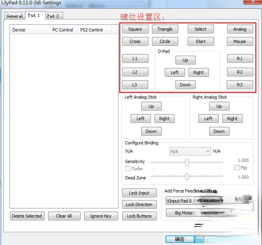The height and width of the screenshot is (245, 262).
Task: Select the Pad 1 tab
Action: (35, 16)
